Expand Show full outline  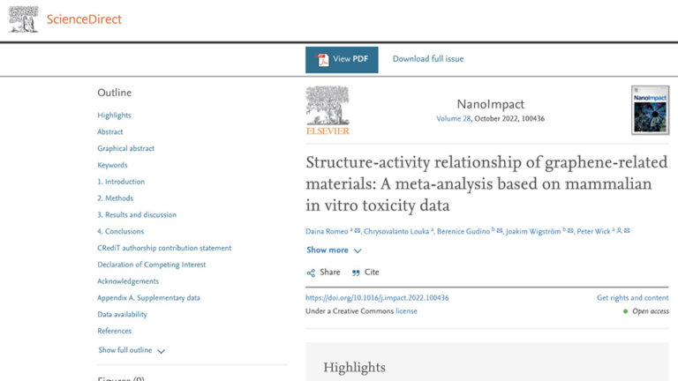point(124,350)
